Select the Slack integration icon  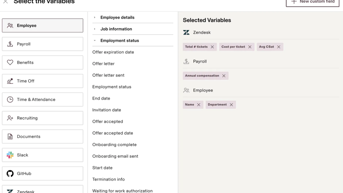10,155
